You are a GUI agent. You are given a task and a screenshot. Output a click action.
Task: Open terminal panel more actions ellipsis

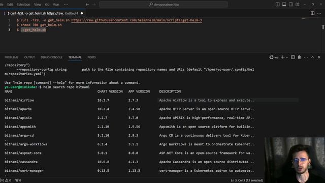pos(306,57)
